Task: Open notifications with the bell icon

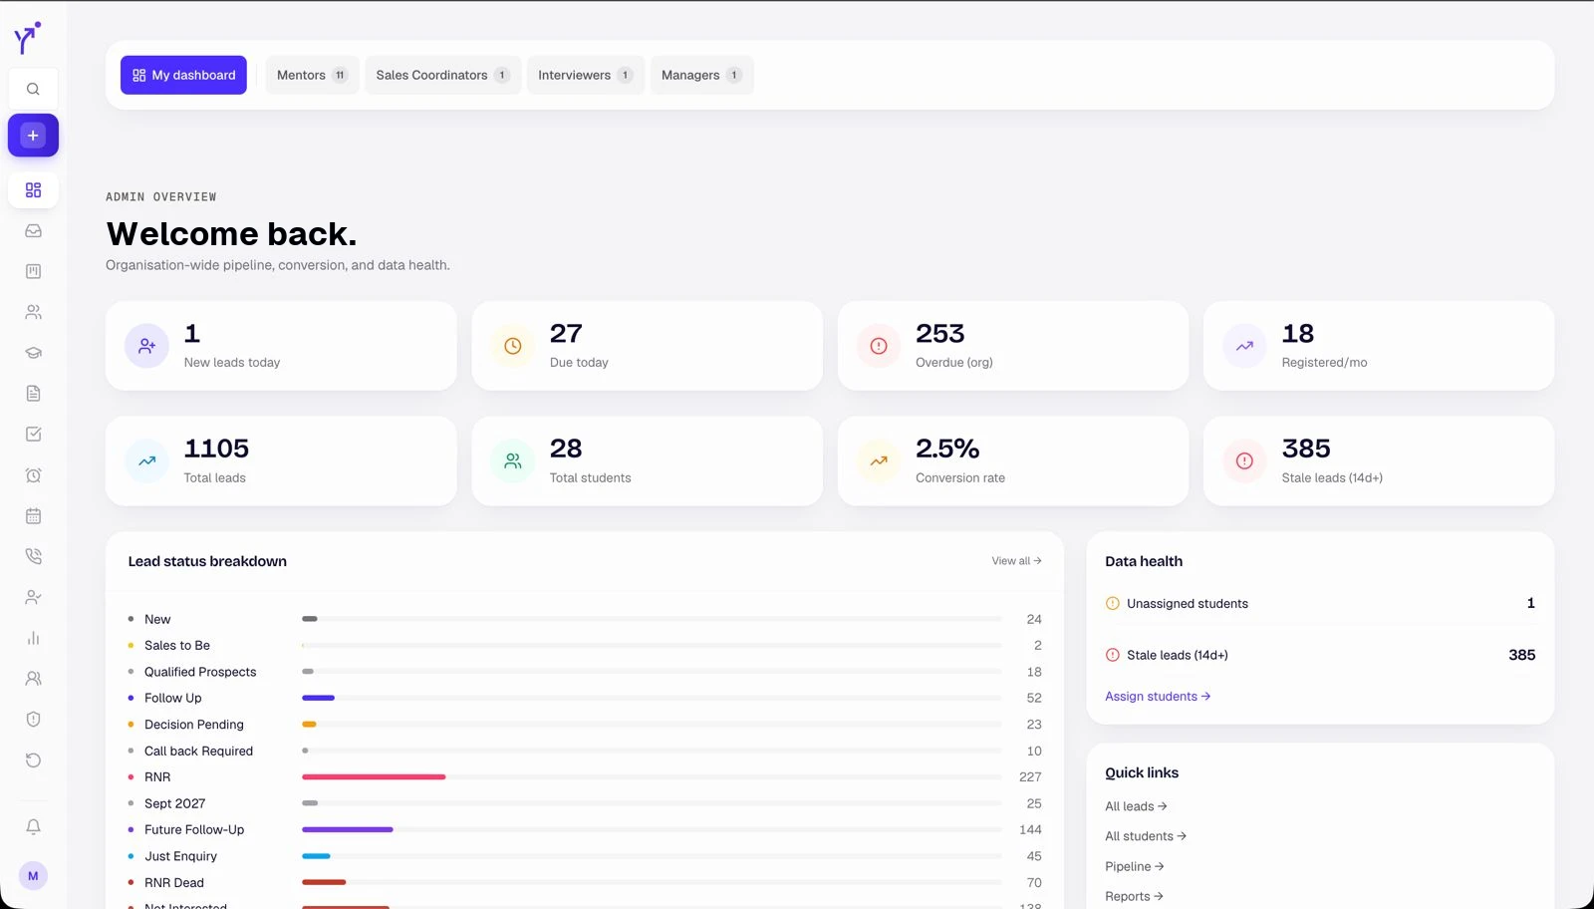Action: (x=33, y=826)
